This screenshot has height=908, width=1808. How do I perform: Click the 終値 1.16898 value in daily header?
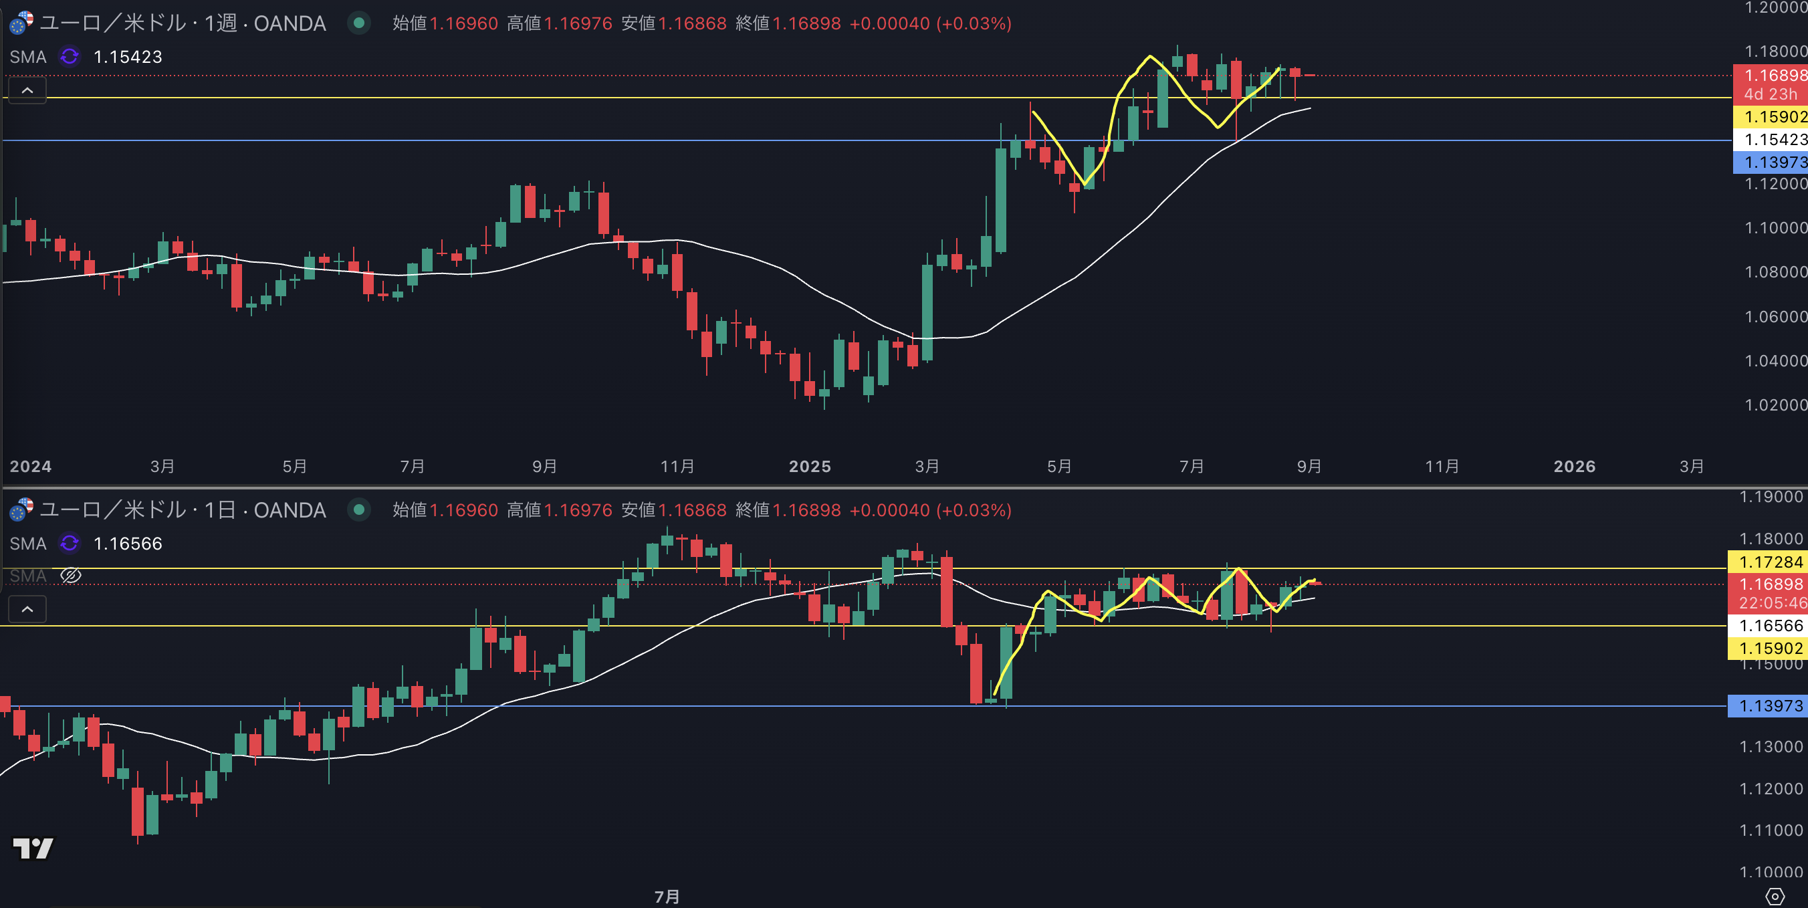click(788, 510)
